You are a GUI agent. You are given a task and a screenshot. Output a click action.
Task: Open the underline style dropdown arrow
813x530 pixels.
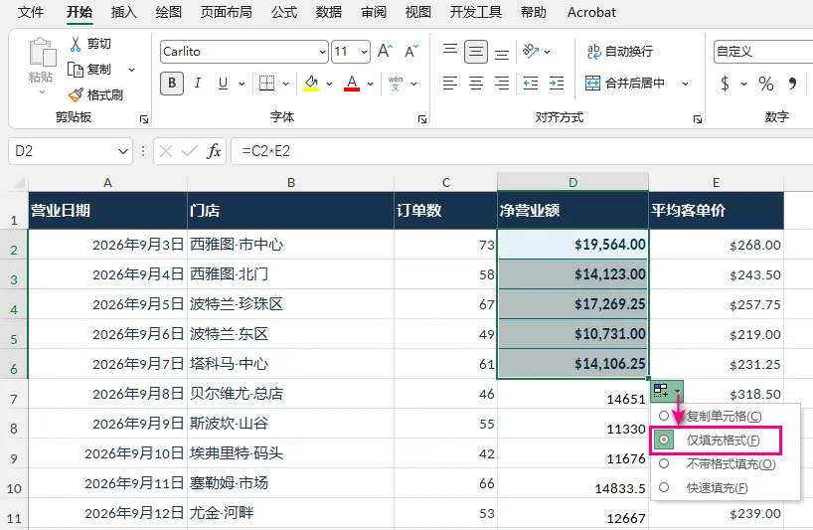pyautogui.click(x=242, y=84)
